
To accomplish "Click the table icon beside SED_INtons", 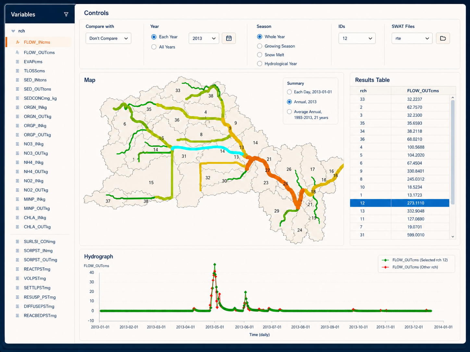I will 18,80.
